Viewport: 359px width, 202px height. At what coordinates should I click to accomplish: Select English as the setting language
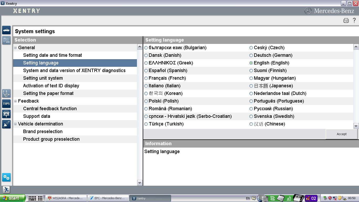coord(251,63)
